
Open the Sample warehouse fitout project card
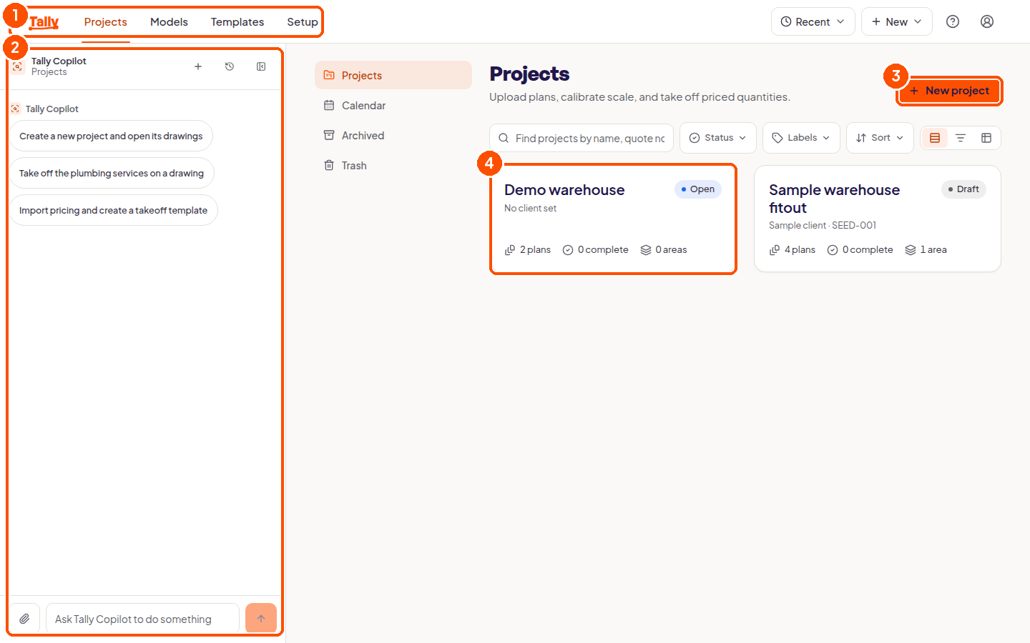(x=878, y=219)
